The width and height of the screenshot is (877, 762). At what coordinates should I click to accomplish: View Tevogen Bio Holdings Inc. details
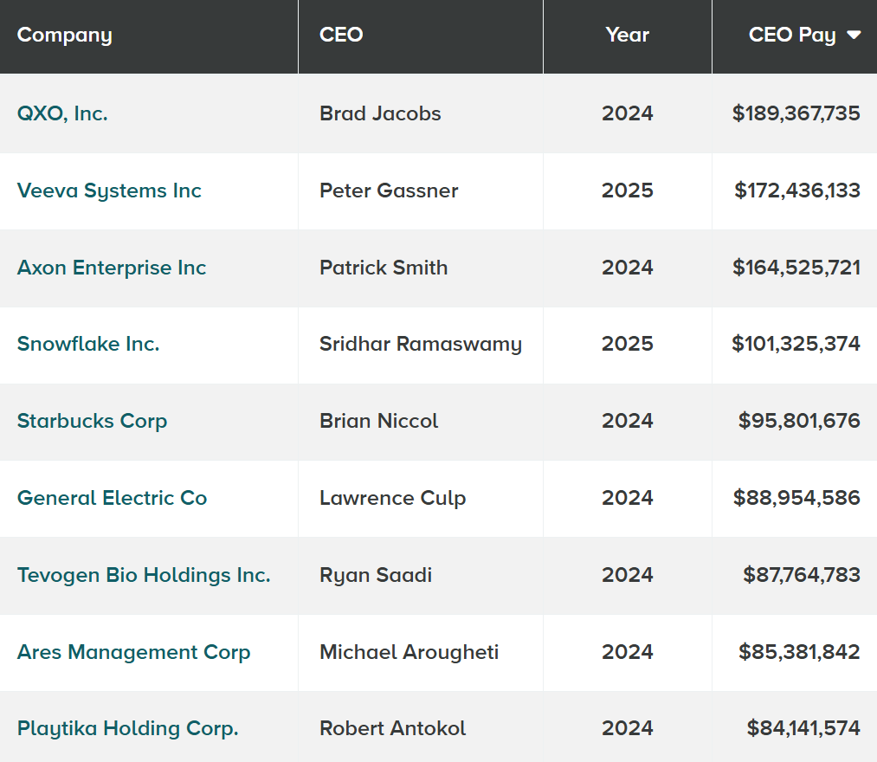point(144,575)
